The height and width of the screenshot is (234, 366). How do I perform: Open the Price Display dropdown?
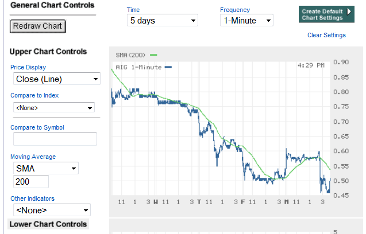(55, 79)
